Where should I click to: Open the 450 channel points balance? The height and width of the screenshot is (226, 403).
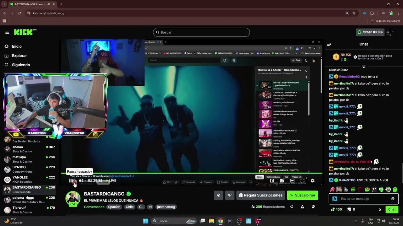pos(336,209)
